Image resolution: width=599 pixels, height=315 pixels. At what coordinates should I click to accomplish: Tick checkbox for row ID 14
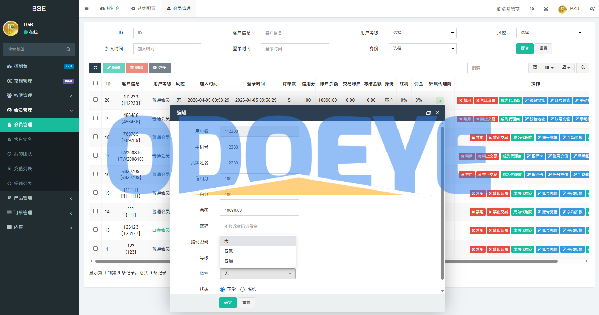point(96,211)
